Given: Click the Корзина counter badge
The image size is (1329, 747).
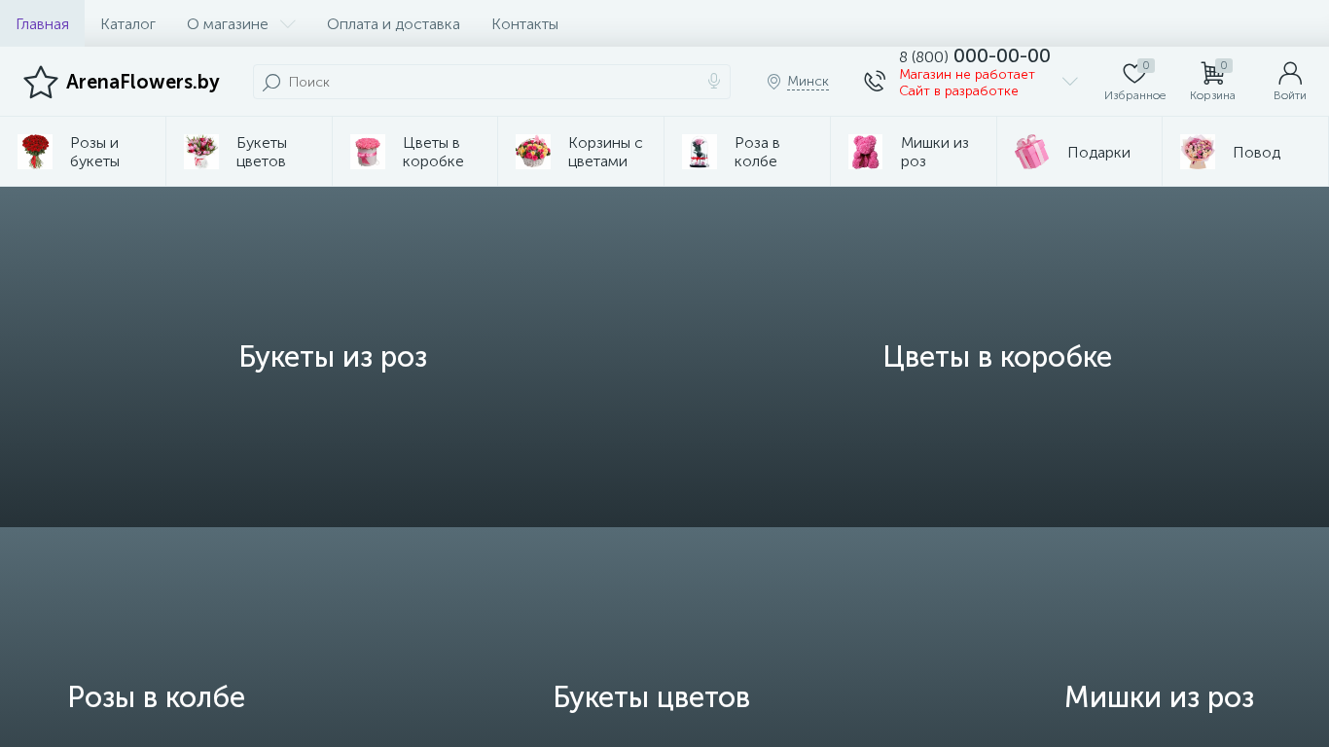Looking at the screenshot, I should (1224, 65).
